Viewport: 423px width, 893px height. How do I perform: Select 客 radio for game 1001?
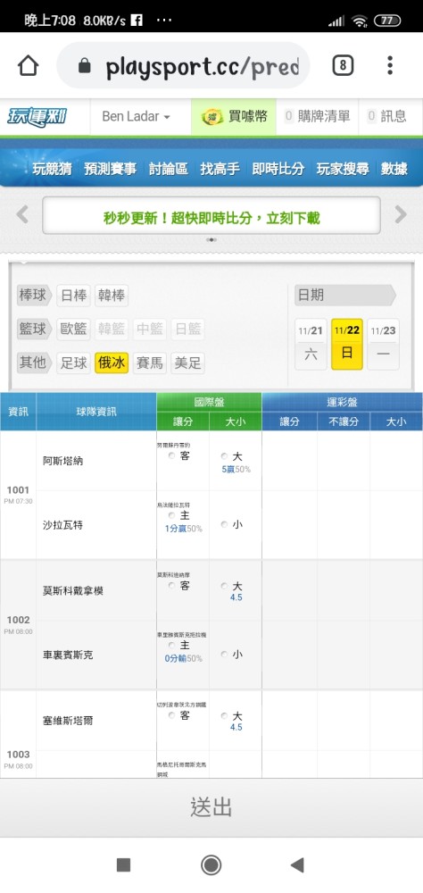172,456
